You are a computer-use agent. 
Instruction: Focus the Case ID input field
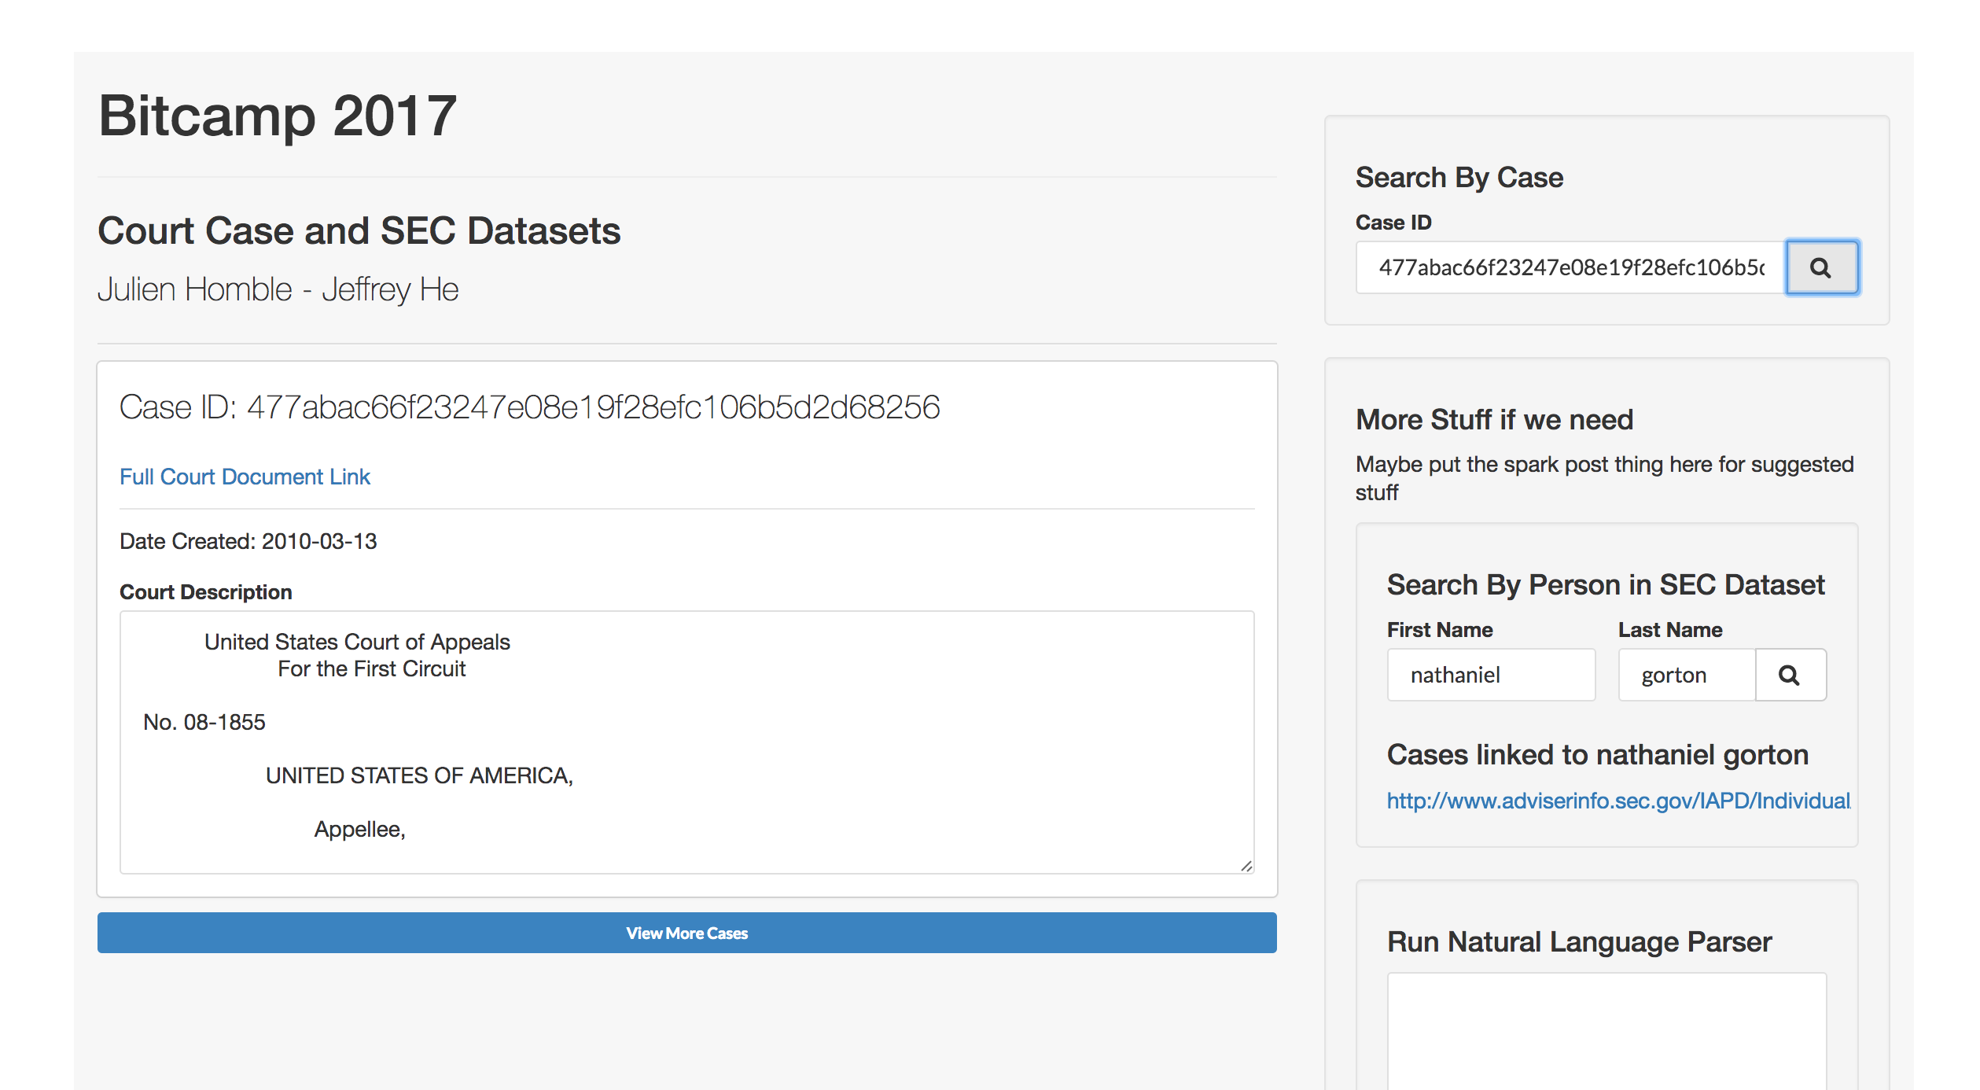coord(1570,267)
